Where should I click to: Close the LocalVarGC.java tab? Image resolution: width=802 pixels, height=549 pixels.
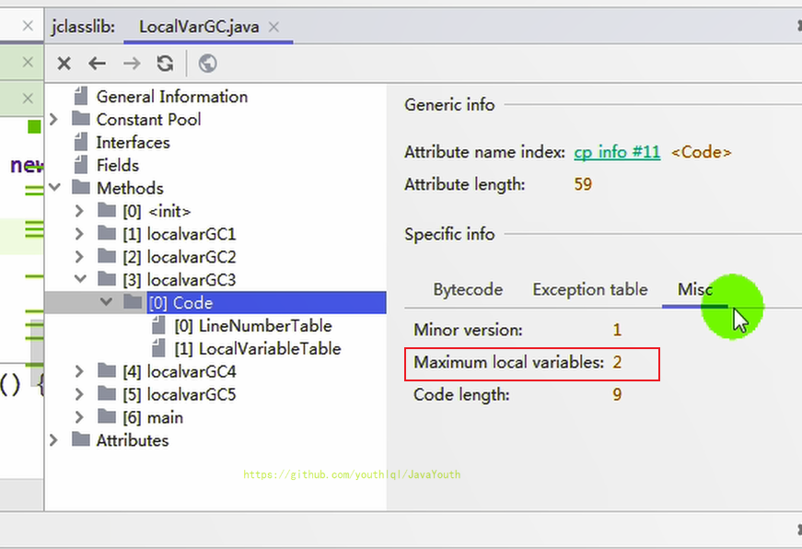point(274,27)
